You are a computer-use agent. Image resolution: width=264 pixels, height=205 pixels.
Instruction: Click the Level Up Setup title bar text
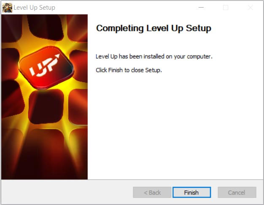34,8
